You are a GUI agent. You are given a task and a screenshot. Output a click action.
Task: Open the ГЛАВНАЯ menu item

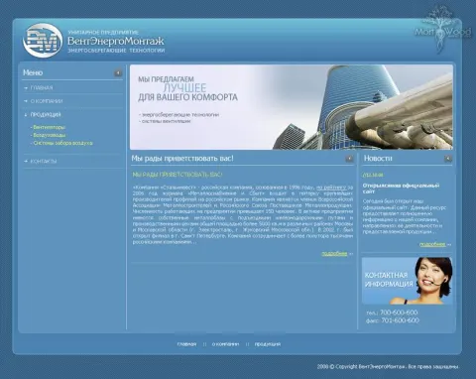pyautogui.click(x=42, y=88)
